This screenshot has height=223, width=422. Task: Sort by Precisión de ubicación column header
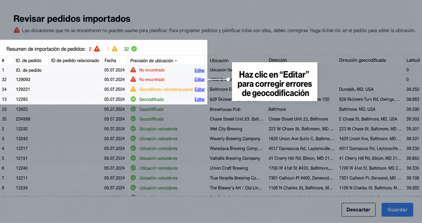154,60
